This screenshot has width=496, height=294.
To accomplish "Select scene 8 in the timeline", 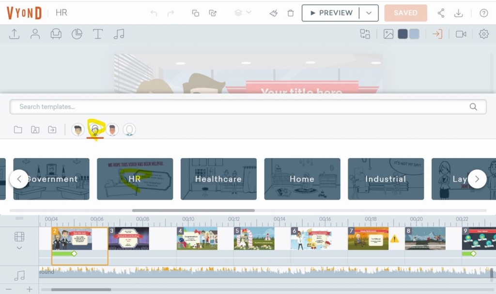I will tap(425, 239).
